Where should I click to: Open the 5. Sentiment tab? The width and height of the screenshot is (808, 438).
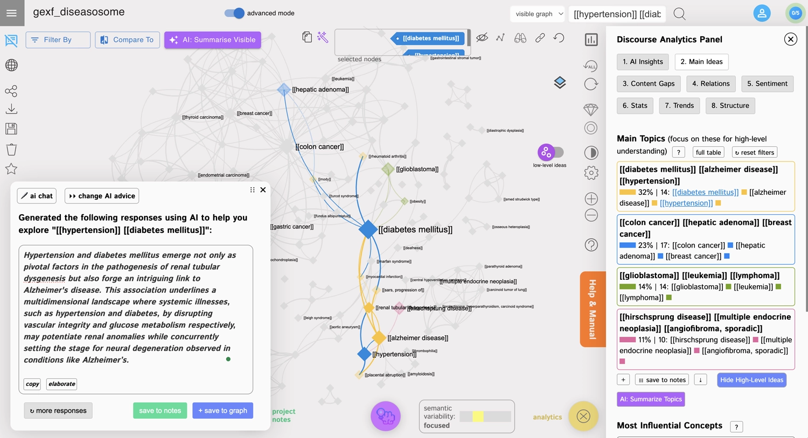tap(767, 83)
